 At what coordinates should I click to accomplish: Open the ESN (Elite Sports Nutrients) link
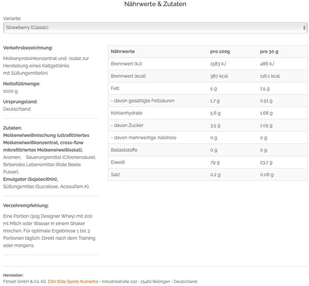point(73,282)
